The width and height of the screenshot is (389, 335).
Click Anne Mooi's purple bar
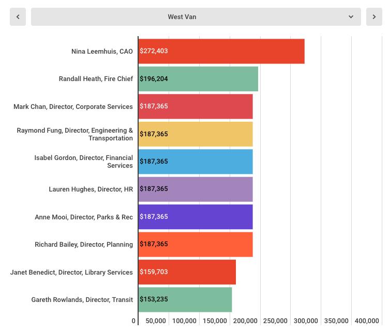tap(196, 217)
